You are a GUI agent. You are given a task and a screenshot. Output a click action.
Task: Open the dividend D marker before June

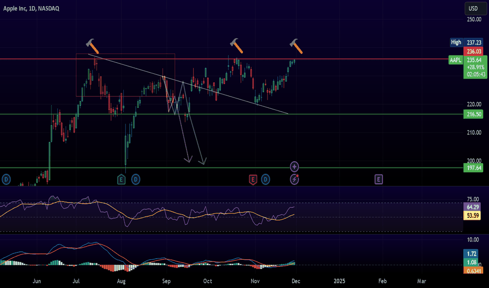click(x=6, y=179)
